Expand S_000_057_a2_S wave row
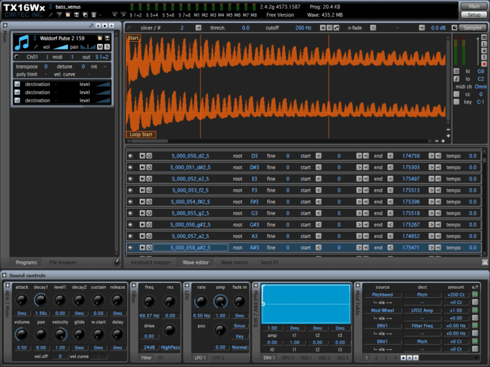Image resolution: width=490 pixels, height=367 pixels. [x=130, y=236]
